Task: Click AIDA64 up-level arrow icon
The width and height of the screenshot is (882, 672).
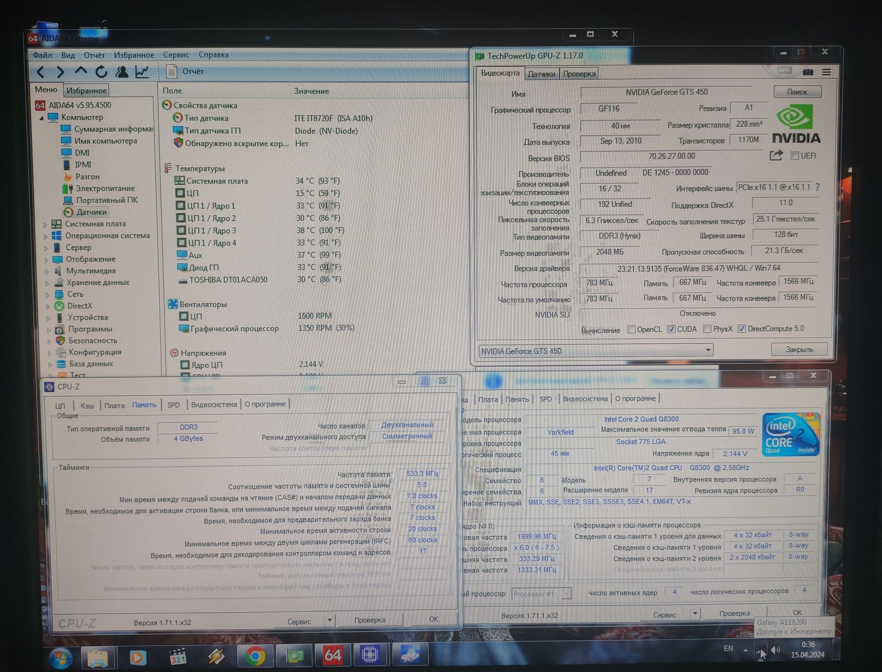Action: click(81, 71)
